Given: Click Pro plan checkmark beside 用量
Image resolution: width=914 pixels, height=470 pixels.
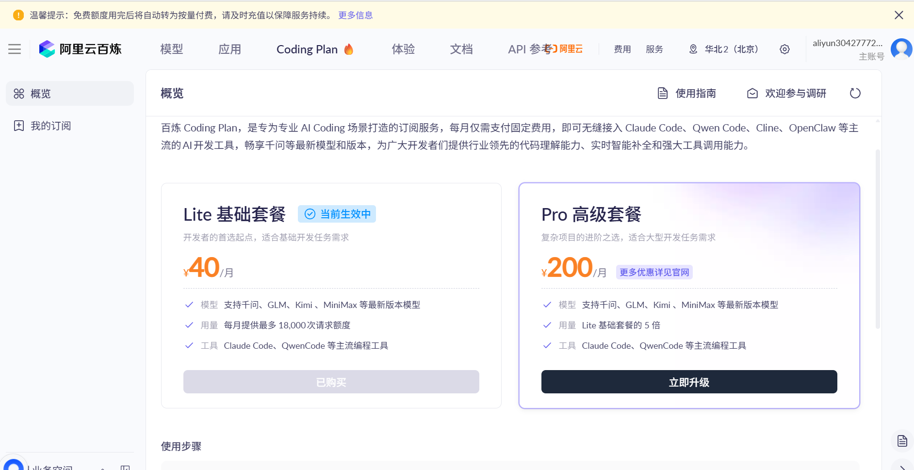Looking at the screenshot, I should click(x=547, y=325).
